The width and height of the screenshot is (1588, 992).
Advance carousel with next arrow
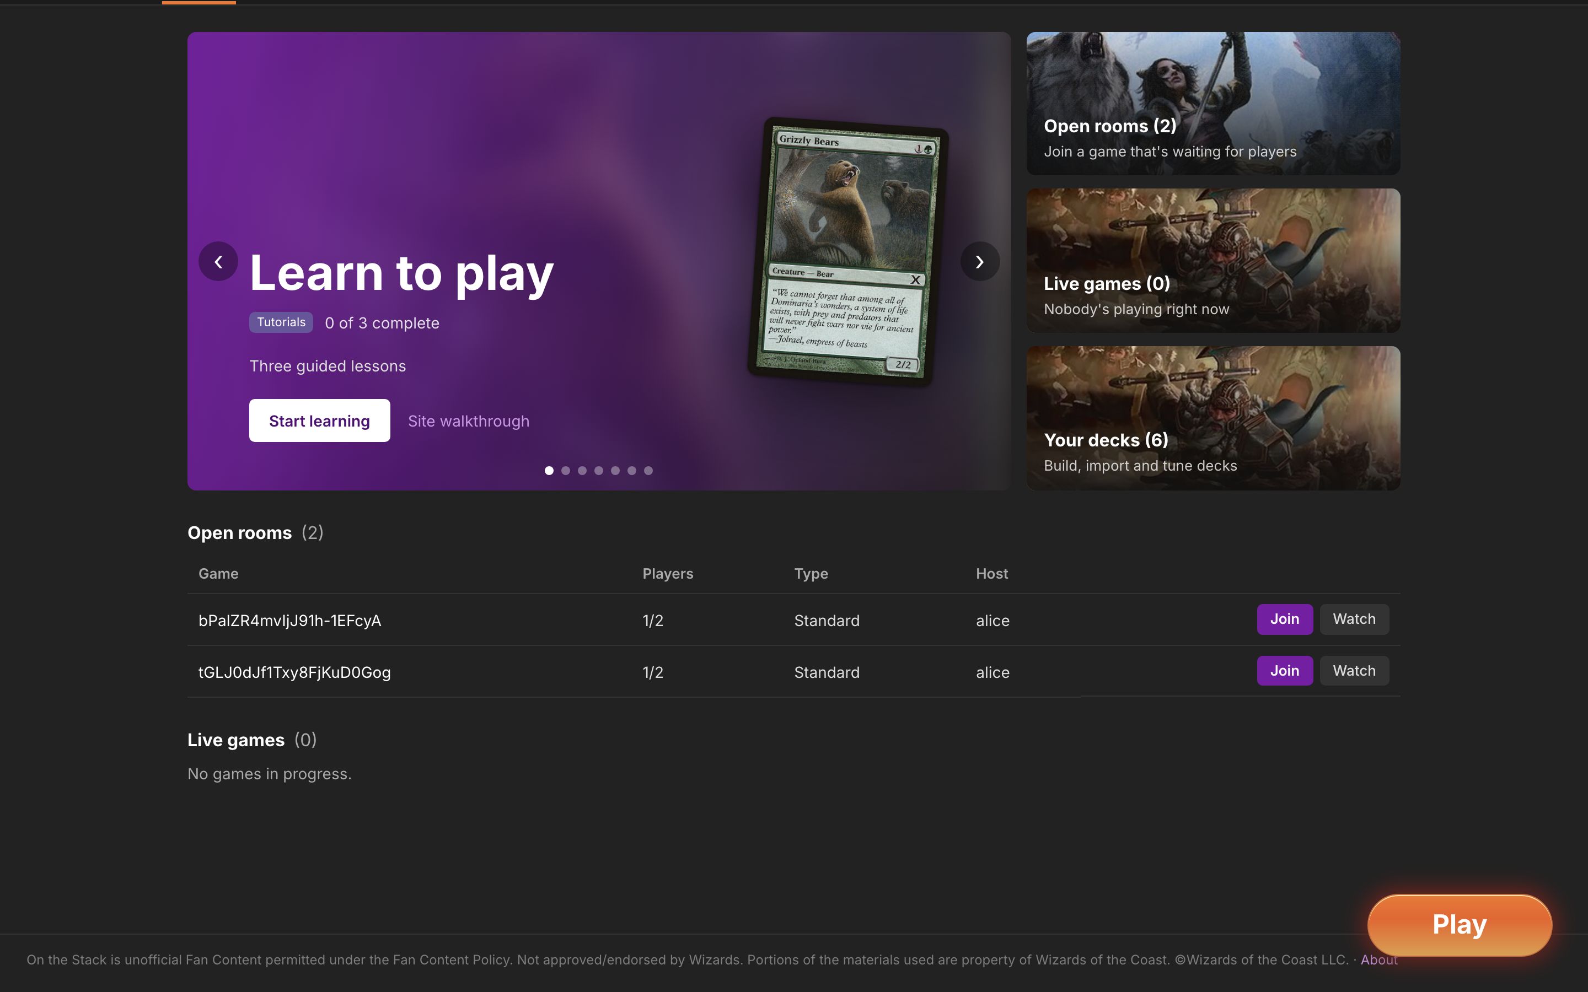(980, 262)
